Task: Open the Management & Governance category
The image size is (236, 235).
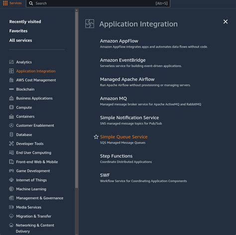Action: [40, 198]
